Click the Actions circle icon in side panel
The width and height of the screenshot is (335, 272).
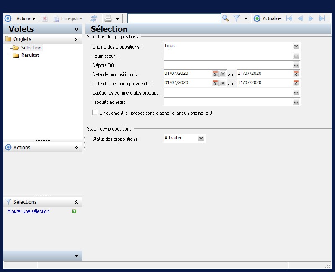(8, 147)
